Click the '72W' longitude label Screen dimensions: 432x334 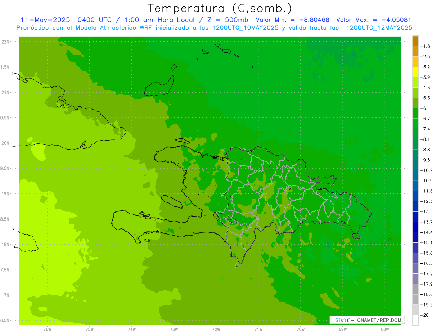(x=216, y=329)
